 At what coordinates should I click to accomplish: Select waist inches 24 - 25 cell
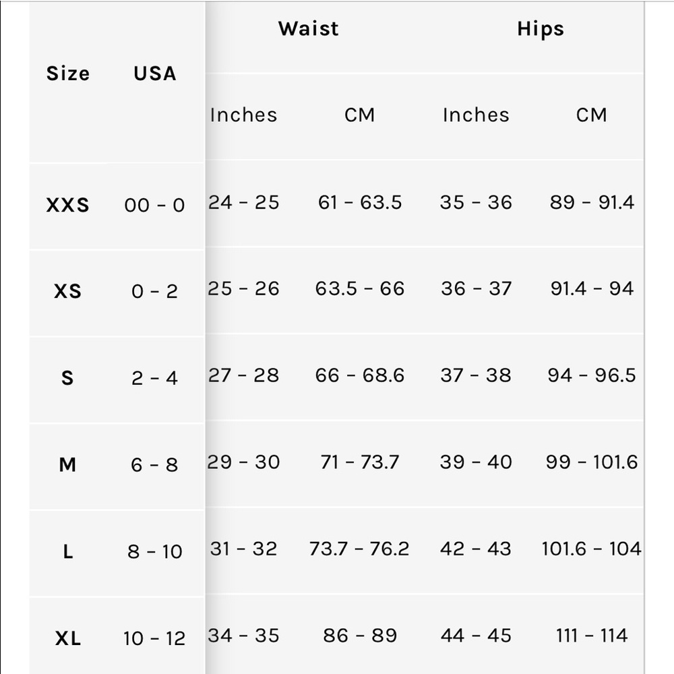(244, 202)
